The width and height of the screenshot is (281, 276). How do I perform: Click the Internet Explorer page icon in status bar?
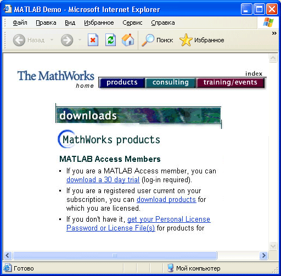pos(7,268)
